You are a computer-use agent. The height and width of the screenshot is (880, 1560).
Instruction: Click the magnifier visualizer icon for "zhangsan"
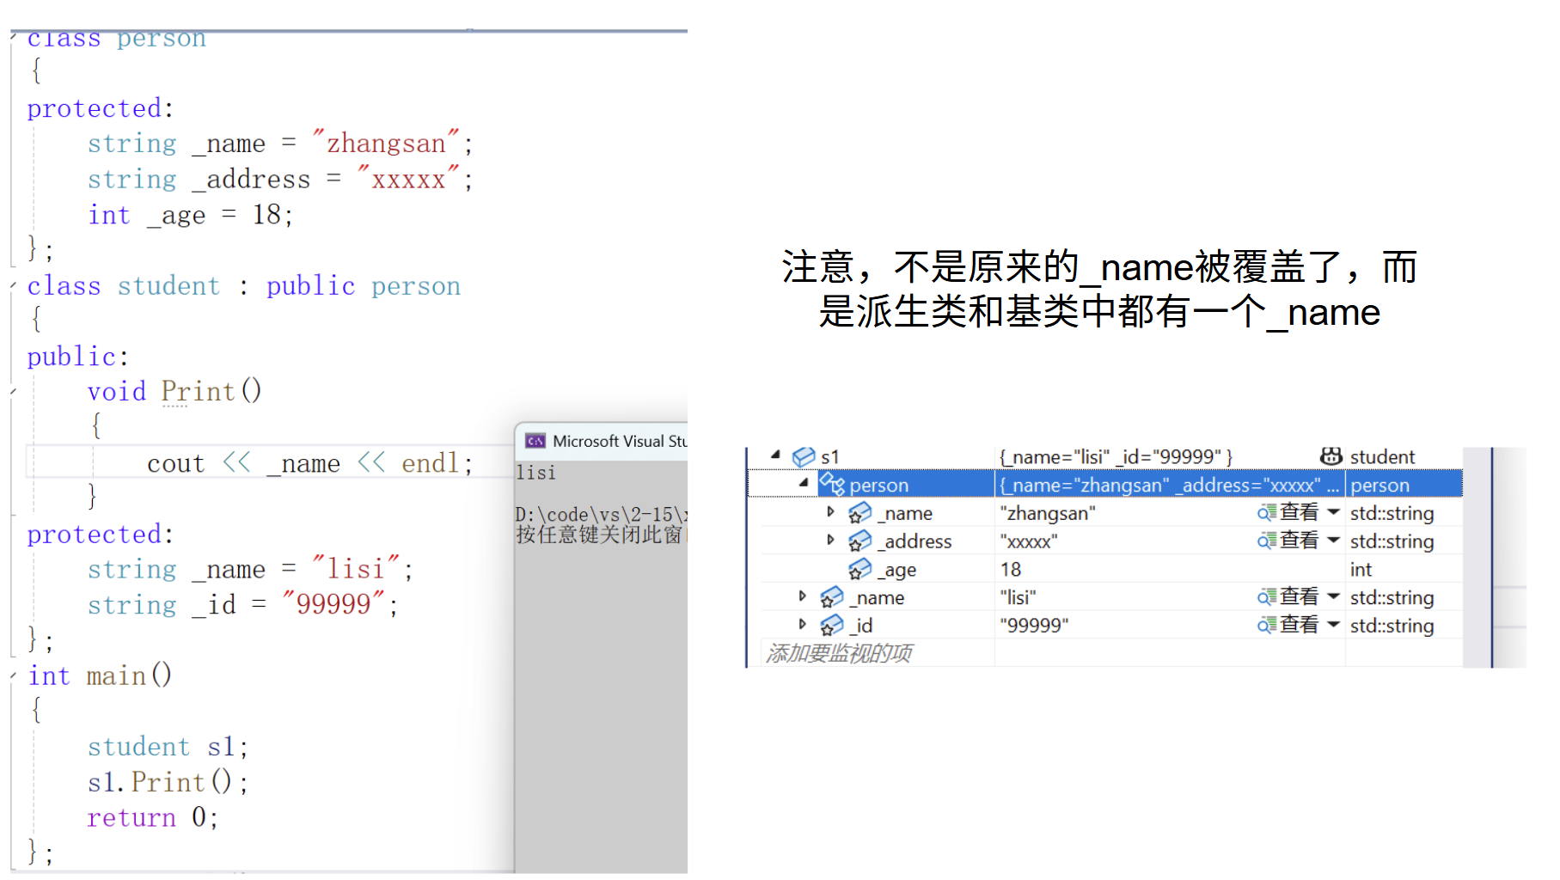click(x=1266, y=513)
